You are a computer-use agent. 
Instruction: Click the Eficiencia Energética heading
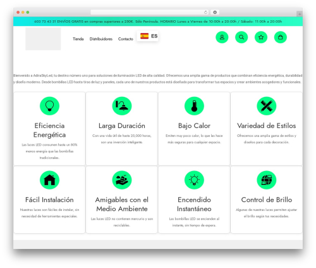49,130
